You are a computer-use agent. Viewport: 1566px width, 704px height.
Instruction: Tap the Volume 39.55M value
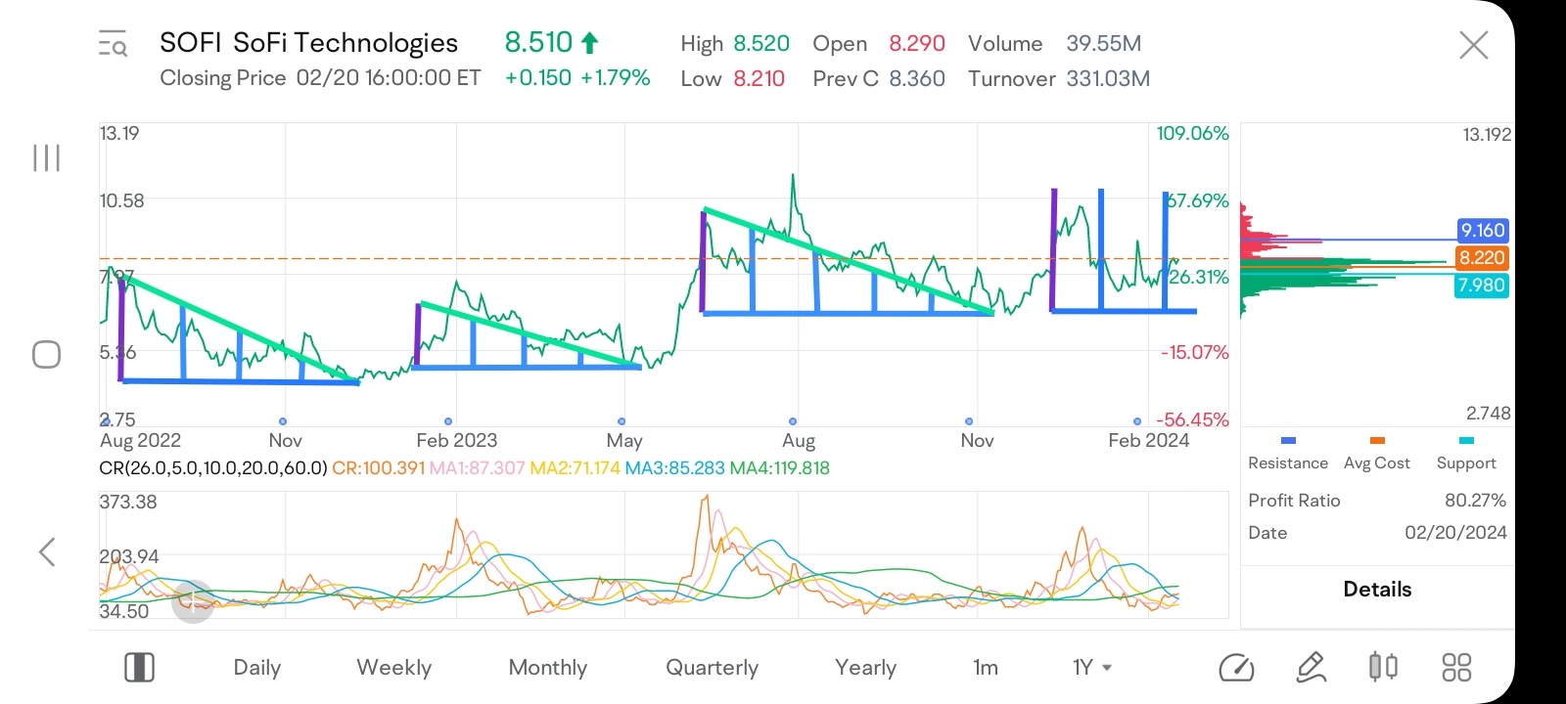(x=1104, y=44)
